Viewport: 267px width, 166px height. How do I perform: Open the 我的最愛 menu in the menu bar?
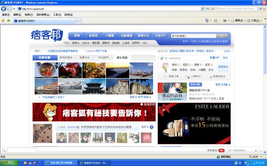click(x=43, y=15)
